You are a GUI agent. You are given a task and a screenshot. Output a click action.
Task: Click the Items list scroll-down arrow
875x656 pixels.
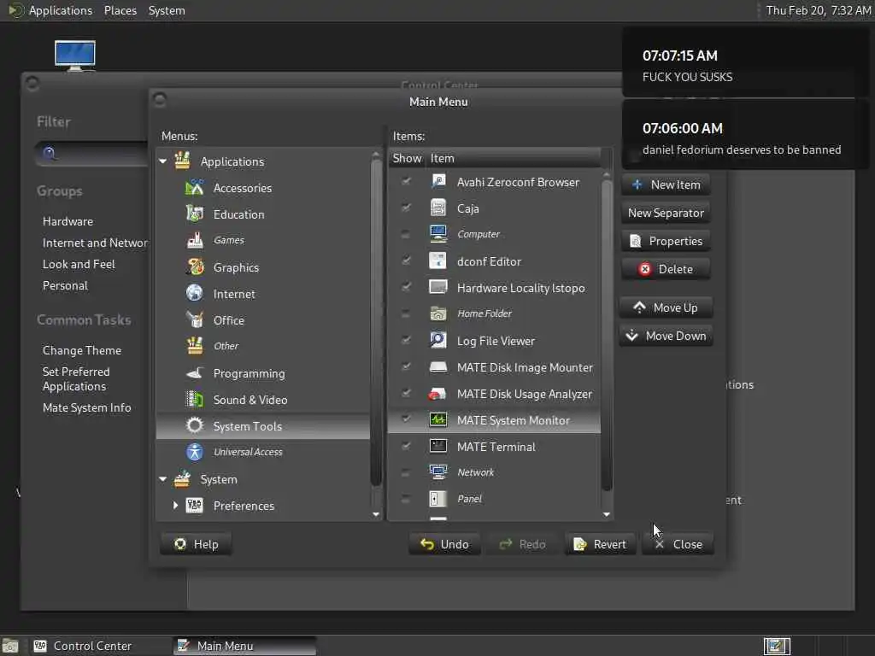coord(607,514)
